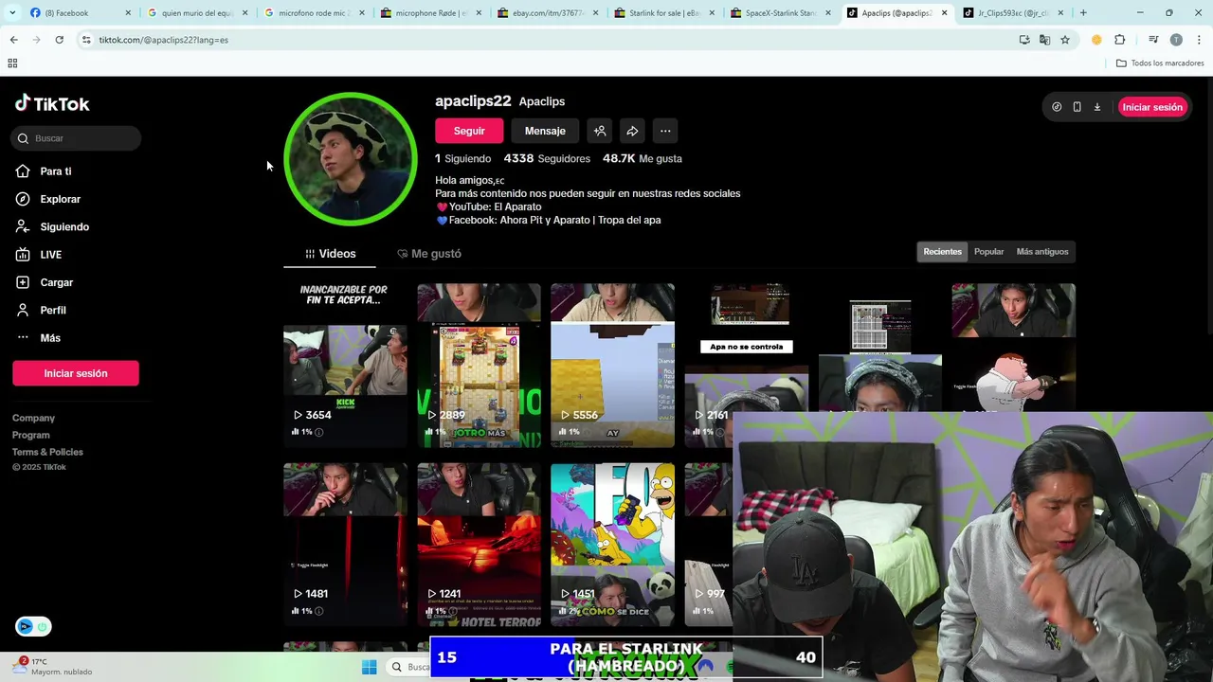The width and height of the screenshot is (1213, 682).
Task: Click info icon next to 1% on 1481 video
Action: click(318, 611)
